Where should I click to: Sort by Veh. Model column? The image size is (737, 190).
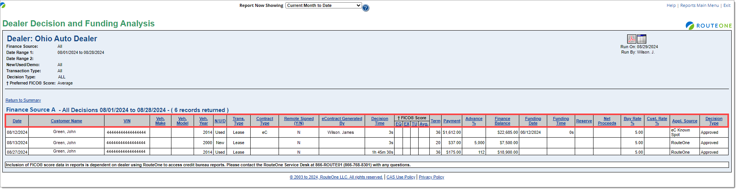[183, 121]
